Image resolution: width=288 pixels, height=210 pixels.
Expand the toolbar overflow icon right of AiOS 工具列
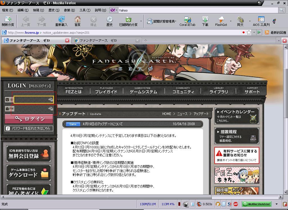(x=274, y=21)
